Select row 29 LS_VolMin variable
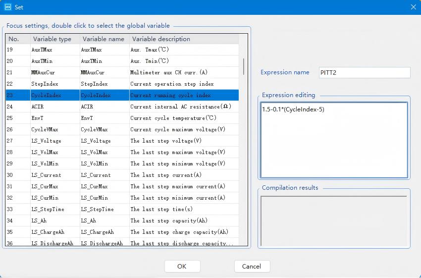421x278 pixels. tap(122, 164)
